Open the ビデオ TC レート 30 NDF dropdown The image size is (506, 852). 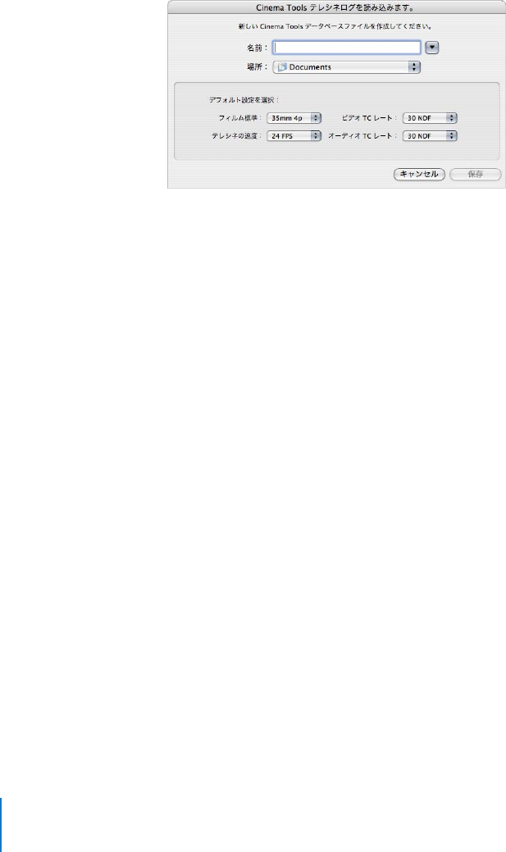[x=430, y=118]
